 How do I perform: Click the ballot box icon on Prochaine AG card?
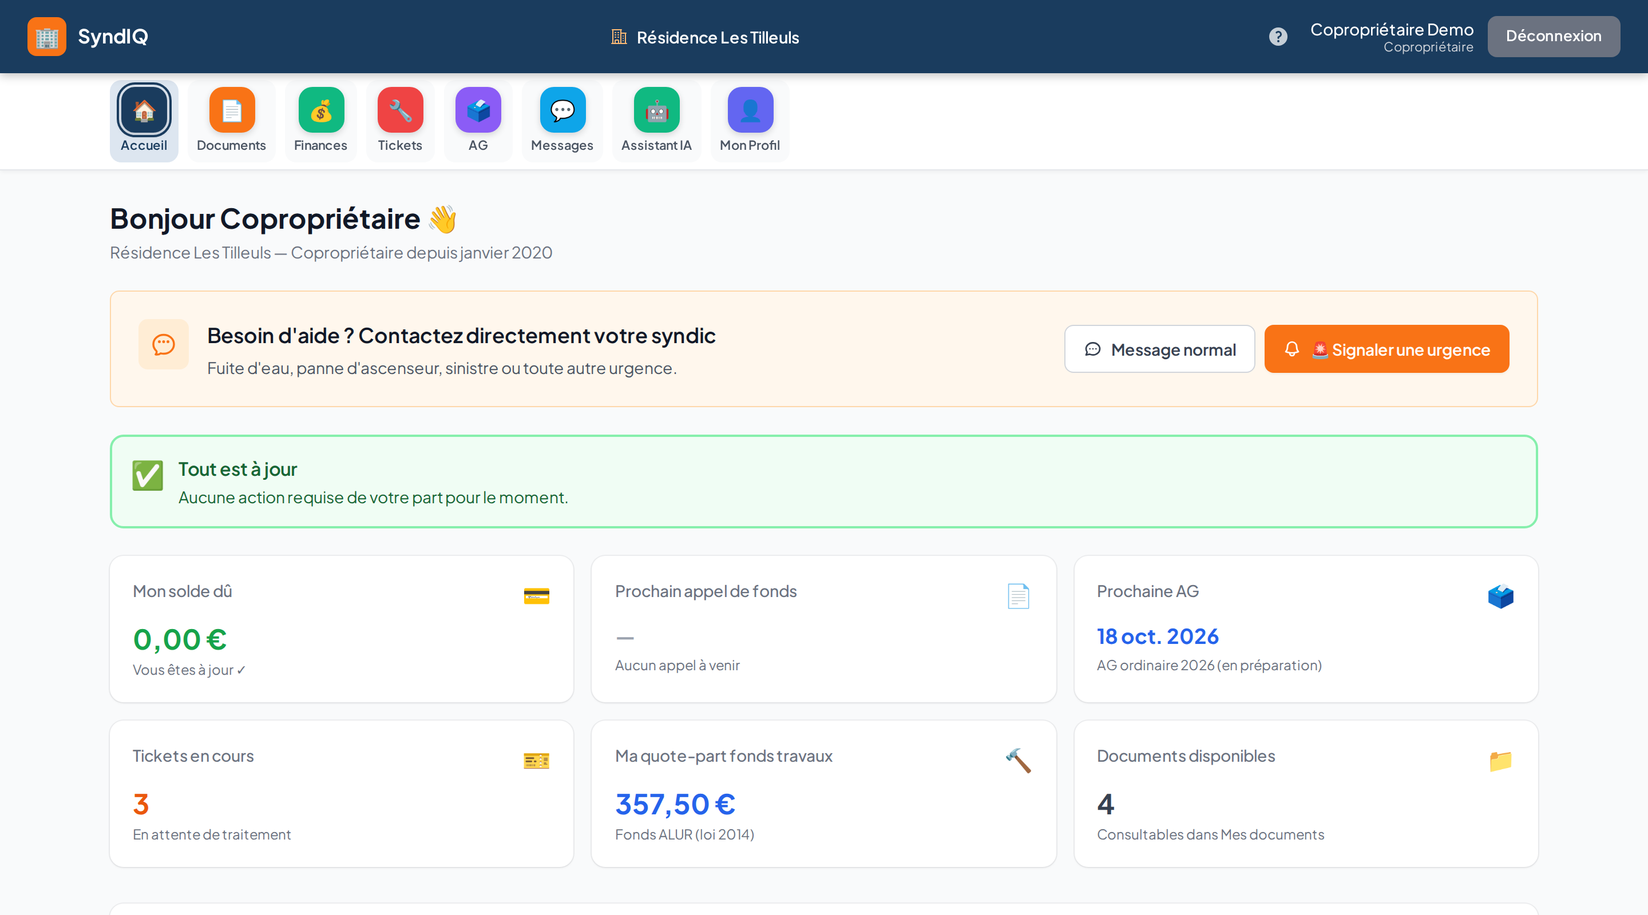click(x=1500, y=596)
